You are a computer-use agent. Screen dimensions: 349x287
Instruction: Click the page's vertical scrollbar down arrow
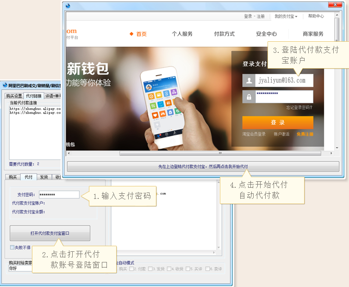point(337,147)
